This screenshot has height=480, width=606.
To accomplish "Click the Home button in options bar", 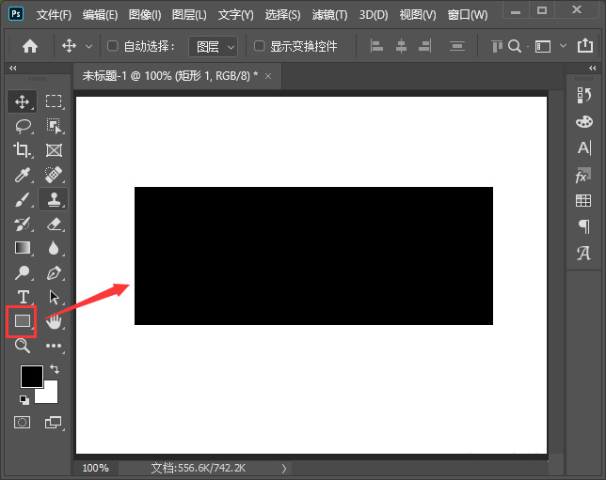I will click(30, 46).
